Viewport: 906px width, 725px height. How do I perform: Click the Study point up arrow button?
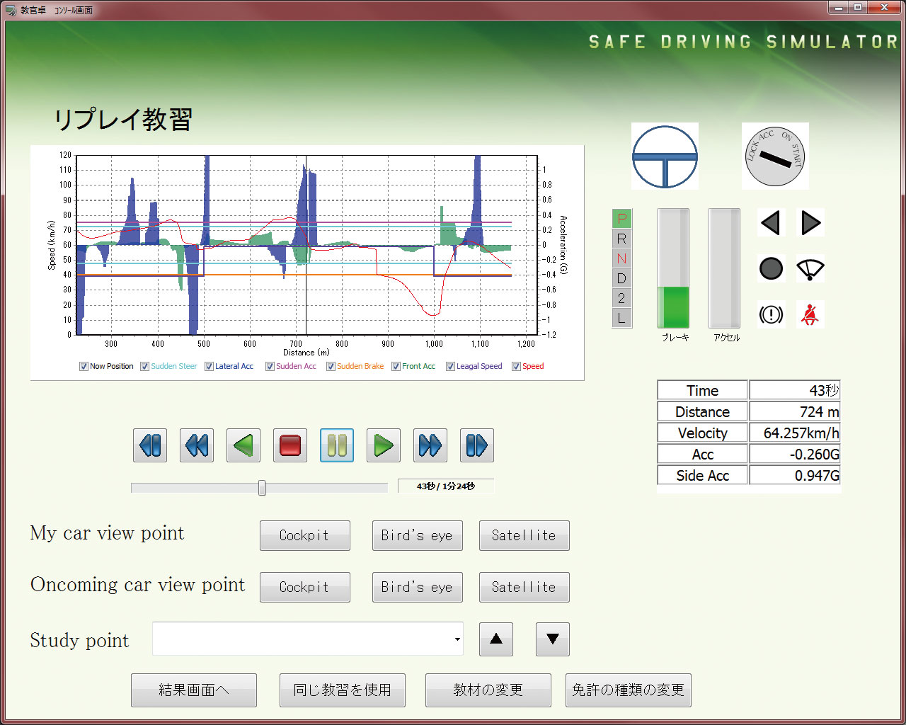coord(496,639)
